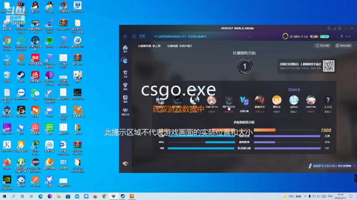The height and width of the screenshot is (200, 357).
Task: View the bunny avatar of player qyinuo
Action: [294, 100]
